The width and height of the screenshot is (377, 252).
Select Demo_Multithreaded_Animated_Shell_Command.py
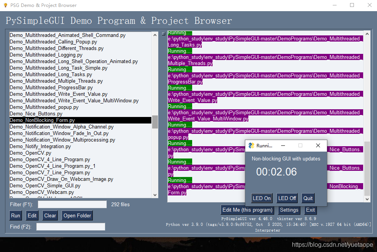(x=80, y=35)
